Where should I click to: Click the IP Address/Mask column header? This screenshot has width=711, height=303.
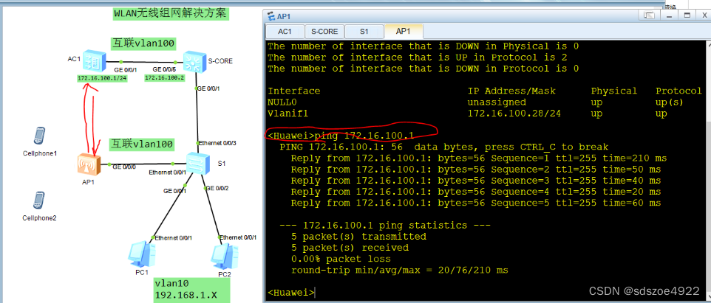(x=511, y=91)
